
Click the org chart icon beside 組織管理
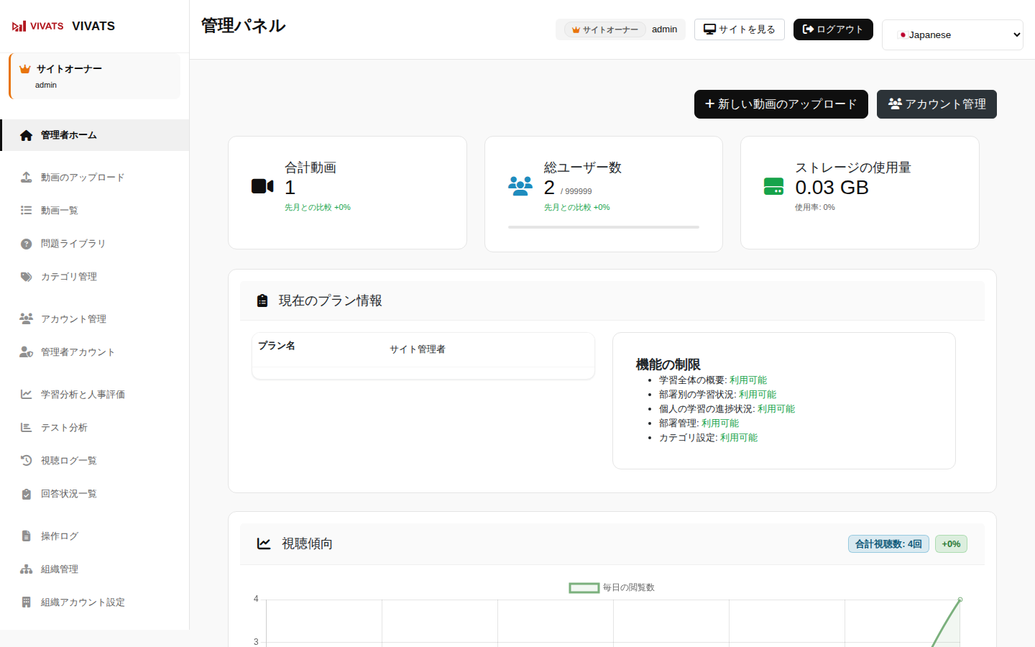point(26,569)
